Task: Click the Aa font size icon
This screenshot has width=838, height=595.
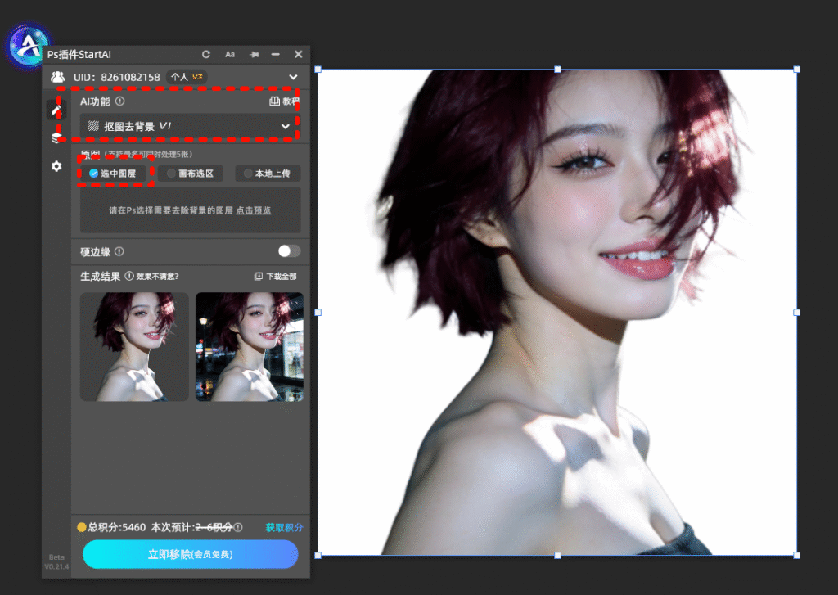Action: (x=230, y=54)
